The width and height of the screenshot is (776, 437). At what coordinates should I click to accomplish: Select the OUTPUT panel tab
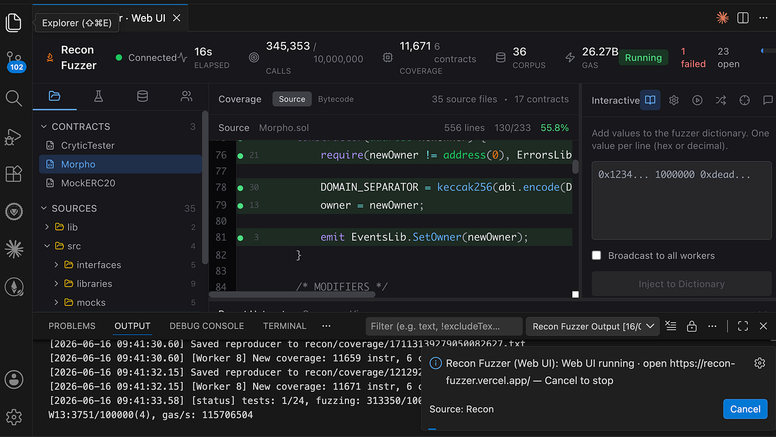click(x=132, y=326)
